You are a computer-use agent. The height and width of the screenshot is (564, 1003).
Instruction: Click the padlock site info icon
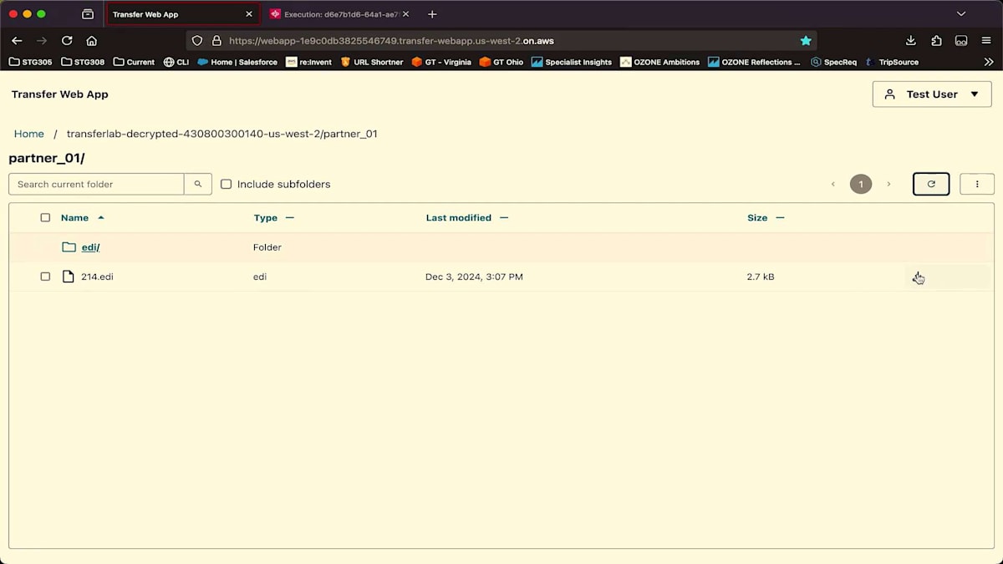(x=216, y=40)
